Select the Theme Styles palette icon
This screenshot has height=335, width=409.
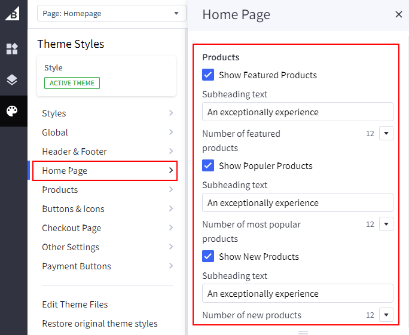12,111
